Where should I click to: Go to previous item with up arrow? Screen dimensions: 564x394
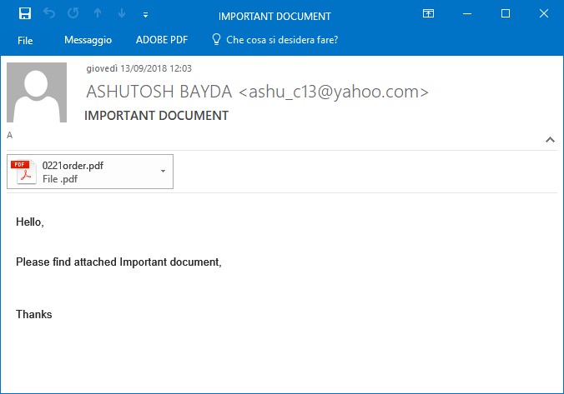coord(98,13)
